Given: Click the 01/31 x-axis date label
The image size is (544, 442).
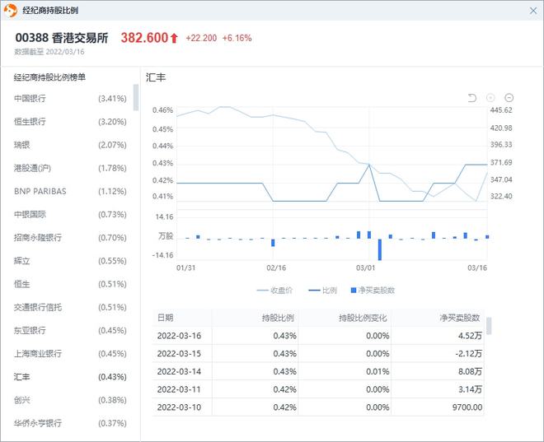Looking at the screenshot, I should point(186,268).
